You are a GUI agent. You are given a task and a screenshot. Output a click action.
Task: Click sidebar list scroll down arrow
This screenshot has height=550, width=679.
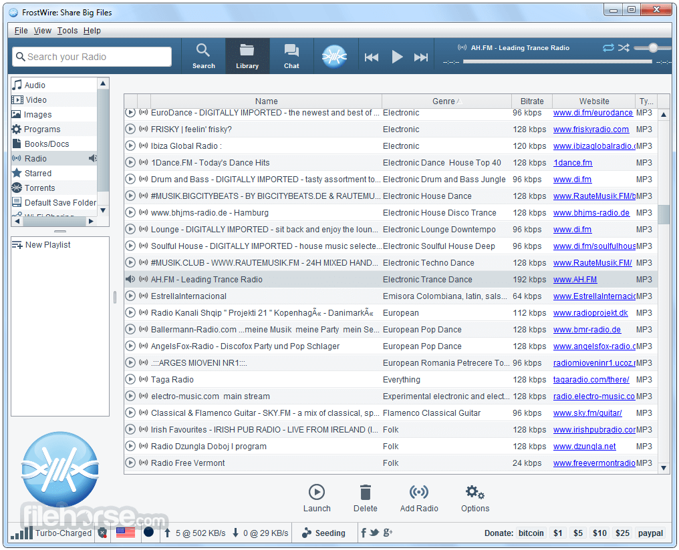tap(103, 210)
